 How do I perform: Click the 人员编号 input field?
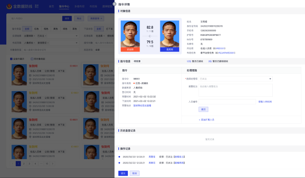227,102
